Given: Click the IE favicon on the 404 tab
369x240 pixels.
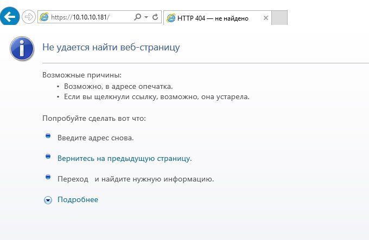Looking at the screenshot, I should coord(171,18).
